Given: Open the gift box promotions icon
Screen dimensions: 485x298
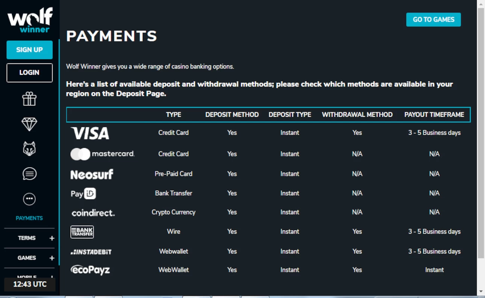Looking at the screenshot, I should [x=29, y=99].
